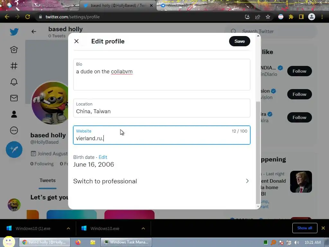The height and width of the screenshot is (247, 329).
Task: Bookmark this page with the star
Action: point(268,17)
